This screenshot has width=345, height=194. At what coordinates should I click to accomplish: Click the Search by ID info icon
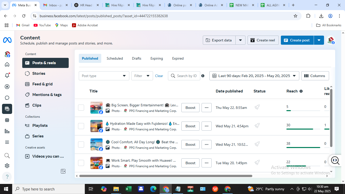click(203, 76)
